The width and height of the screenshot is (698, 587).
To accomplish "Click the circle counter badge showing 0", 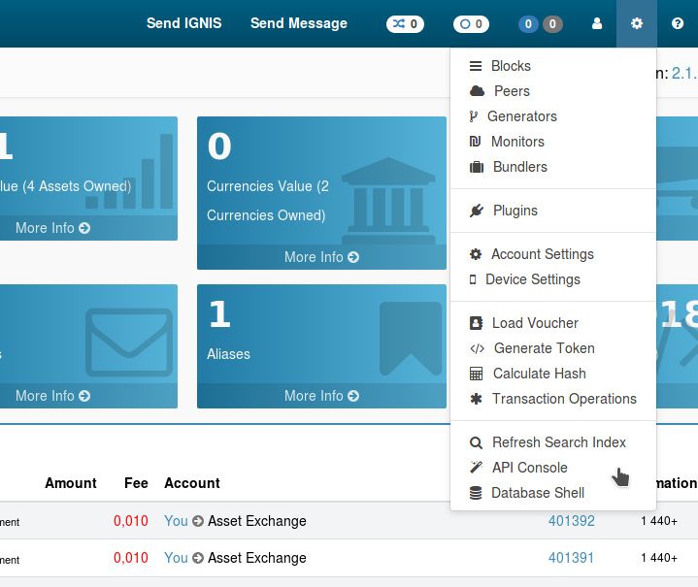I will point(471,24).
